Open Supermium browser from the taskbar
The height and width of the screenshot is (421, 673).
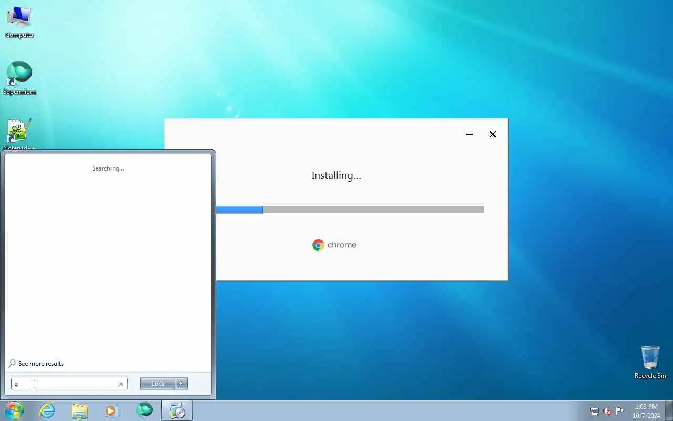pos(145,410)
